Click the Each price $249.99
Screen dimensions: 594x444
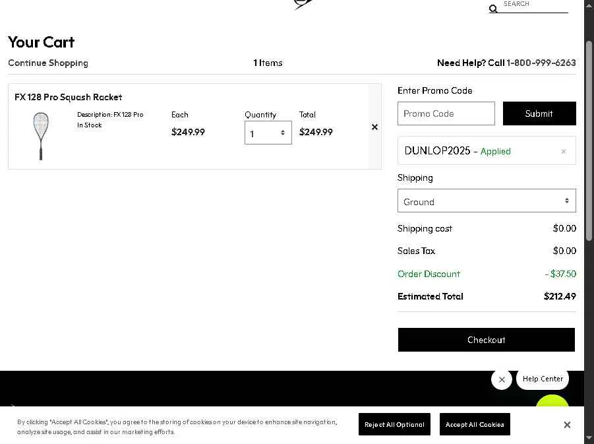(x=188, y=132)
